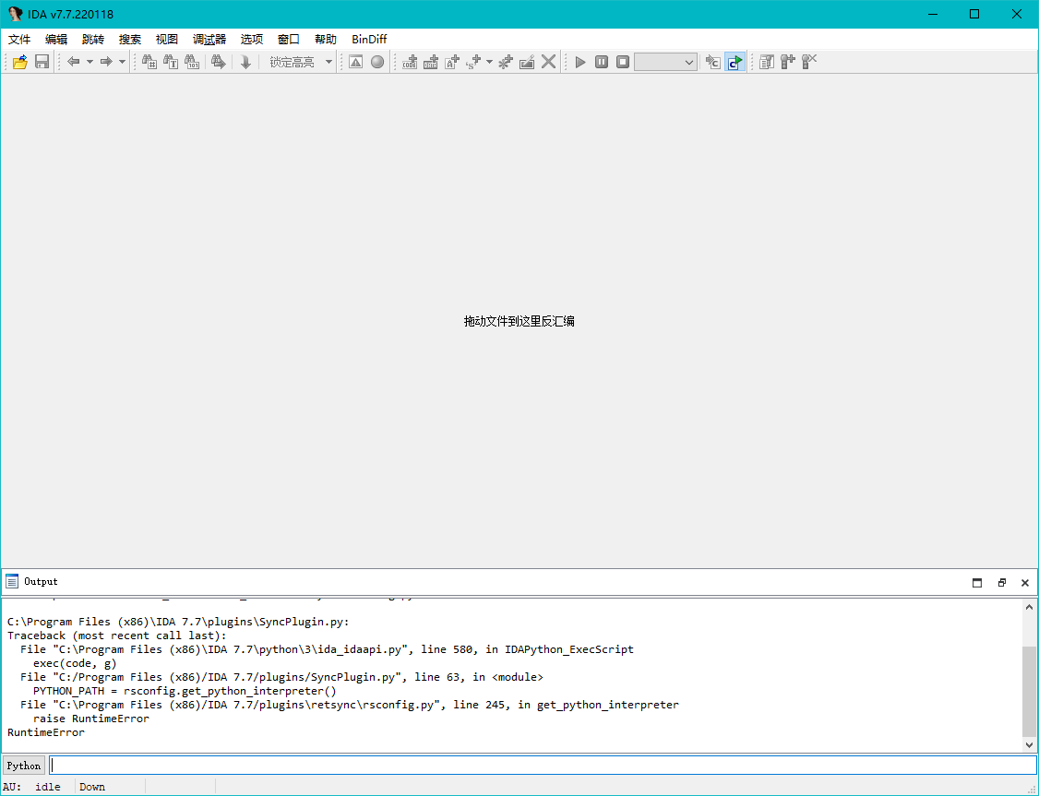Maximize the Output panel

tap(976, 583)
